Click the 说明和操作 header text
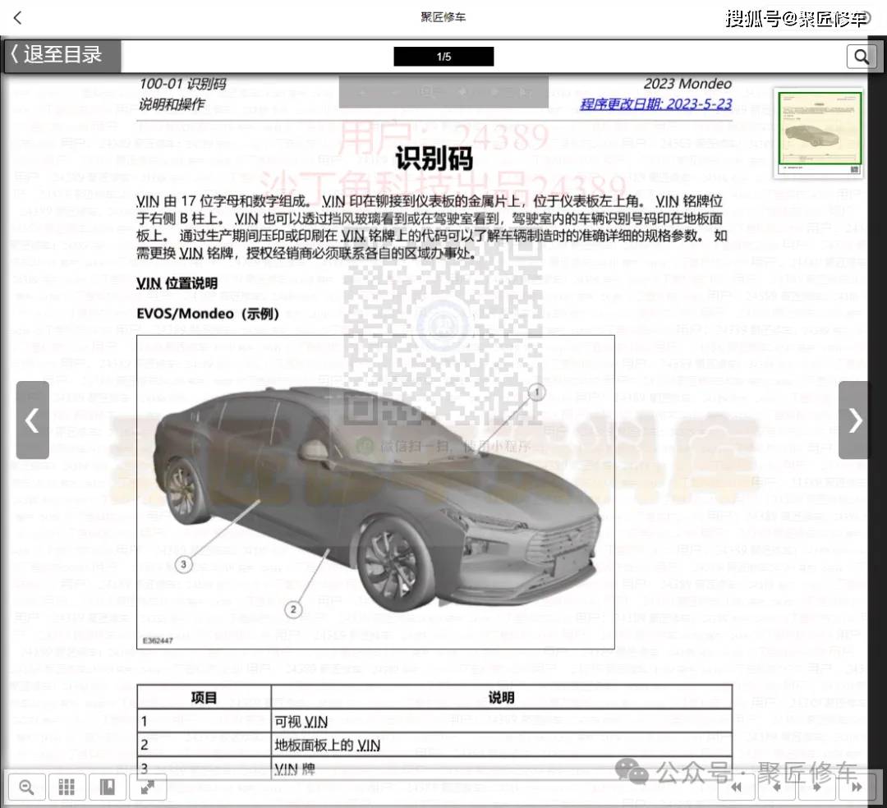This screenshot has width=887, height=808. (x=172, y=104)
